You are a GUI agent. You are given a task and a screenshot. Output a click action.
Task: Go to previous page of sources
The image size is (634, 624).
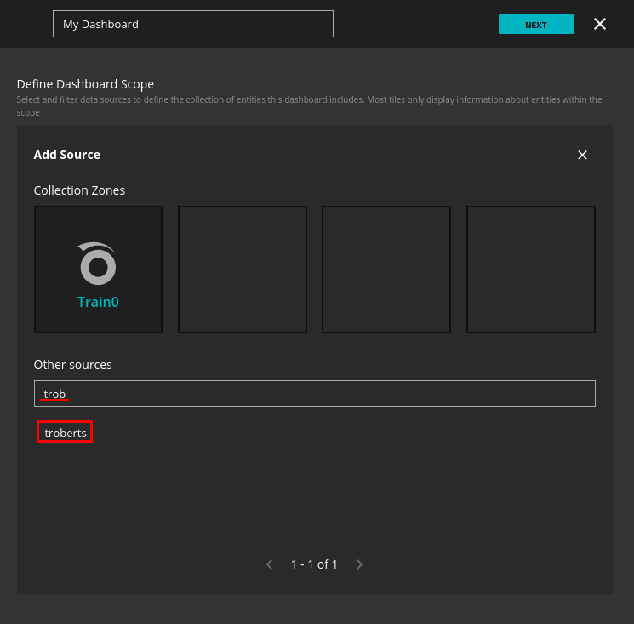pos(269,564)
